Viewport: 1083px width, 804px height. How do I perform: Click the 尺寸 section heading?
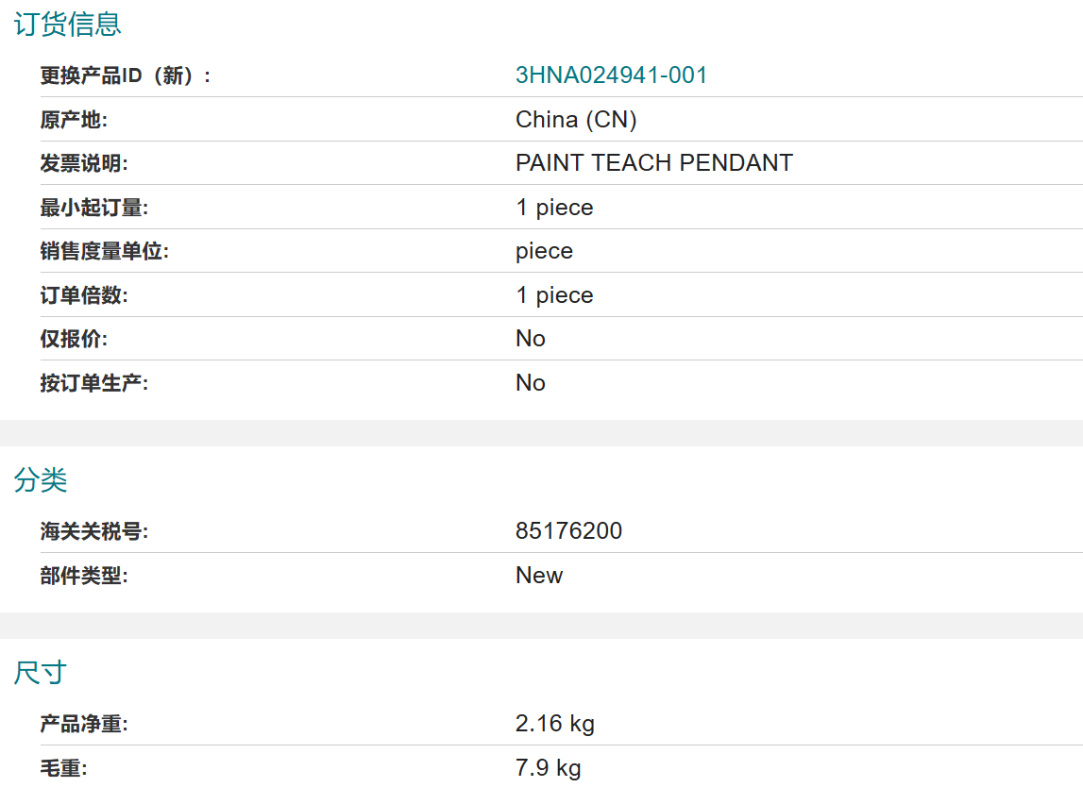41,672
